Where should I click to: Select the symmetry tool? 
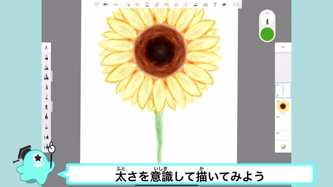(x=166, y=5)
